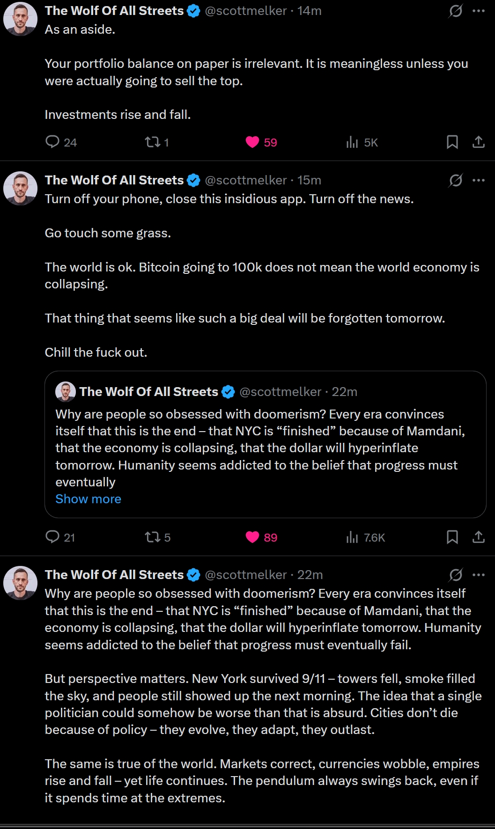
Task: Open more options on the 14m post
Action: pyautogui.click(x=479, y=11)
